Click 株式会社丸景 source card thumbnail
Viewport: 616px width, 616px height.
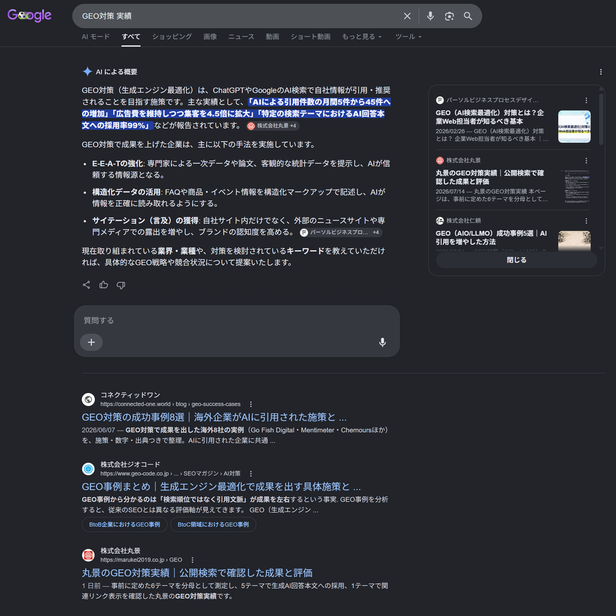[574, 187]
